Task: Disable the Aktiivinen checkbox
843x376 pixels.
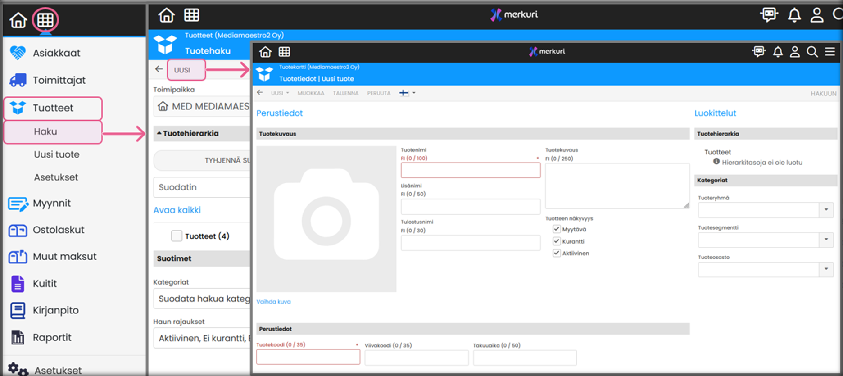Action: 557,253
